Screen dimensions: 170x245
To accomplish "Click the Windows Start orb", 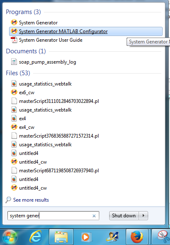I will 10,237.
